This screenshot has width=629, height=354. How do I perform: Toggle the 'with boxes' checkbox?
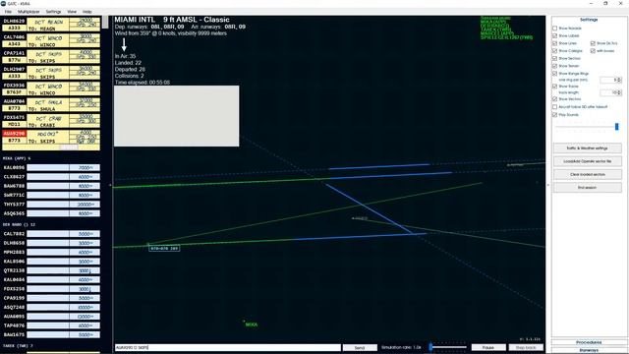pyautogui.click(x=593, y=51)
